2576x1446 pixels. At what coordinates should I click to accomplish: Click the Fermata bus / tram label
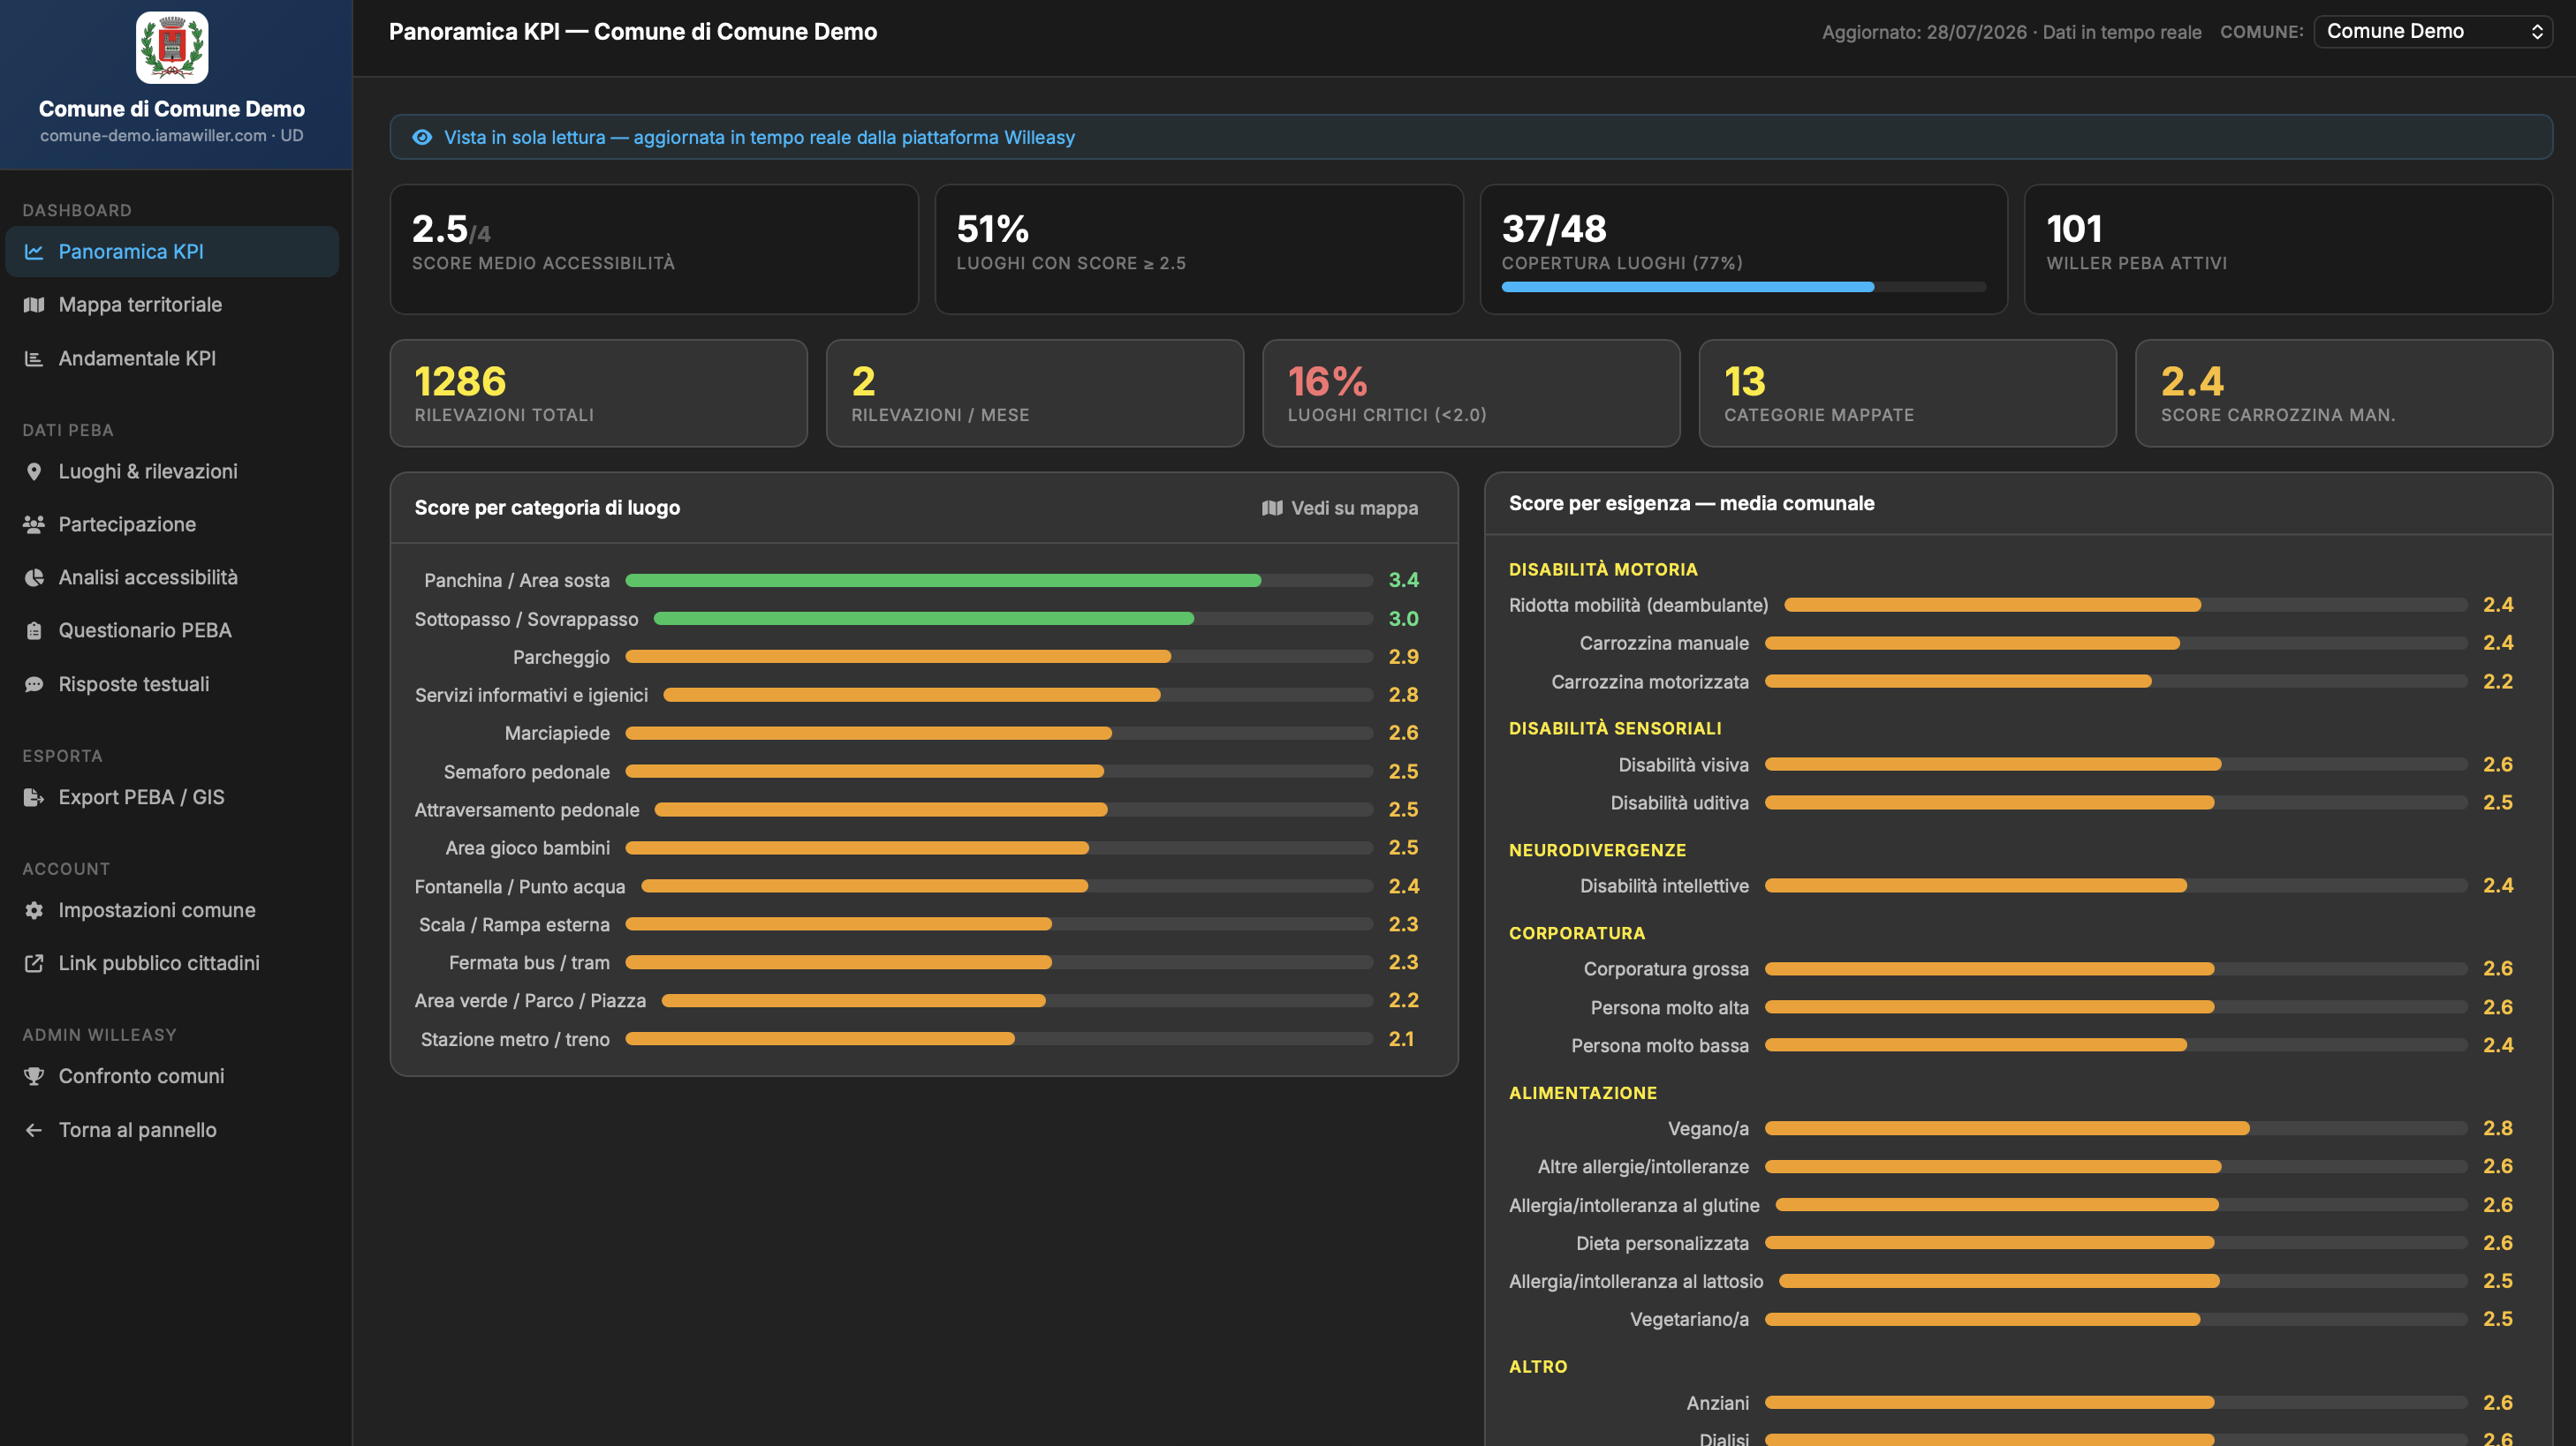pyautogui.click(x=529, y=962)
